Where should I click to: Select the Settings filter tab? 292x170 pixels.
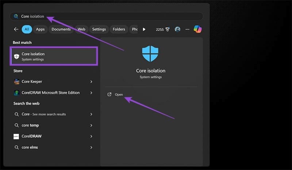(99, 29)
